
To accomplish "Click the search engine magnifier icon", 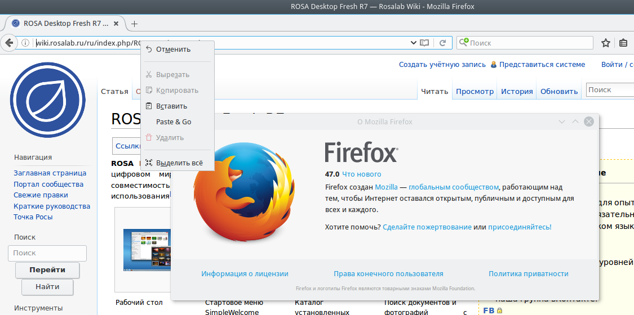I will pyautogui.click(x=464, y=42).
